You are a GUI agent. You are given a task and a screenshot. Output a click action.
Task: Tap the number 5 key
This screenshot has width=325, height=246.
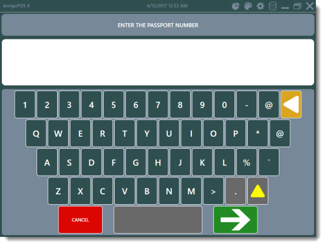114,104
